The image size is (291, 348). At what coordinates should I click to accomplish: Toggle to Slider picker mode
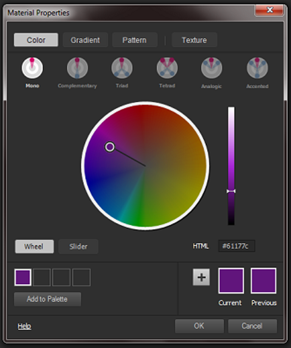tap(78, 246)
